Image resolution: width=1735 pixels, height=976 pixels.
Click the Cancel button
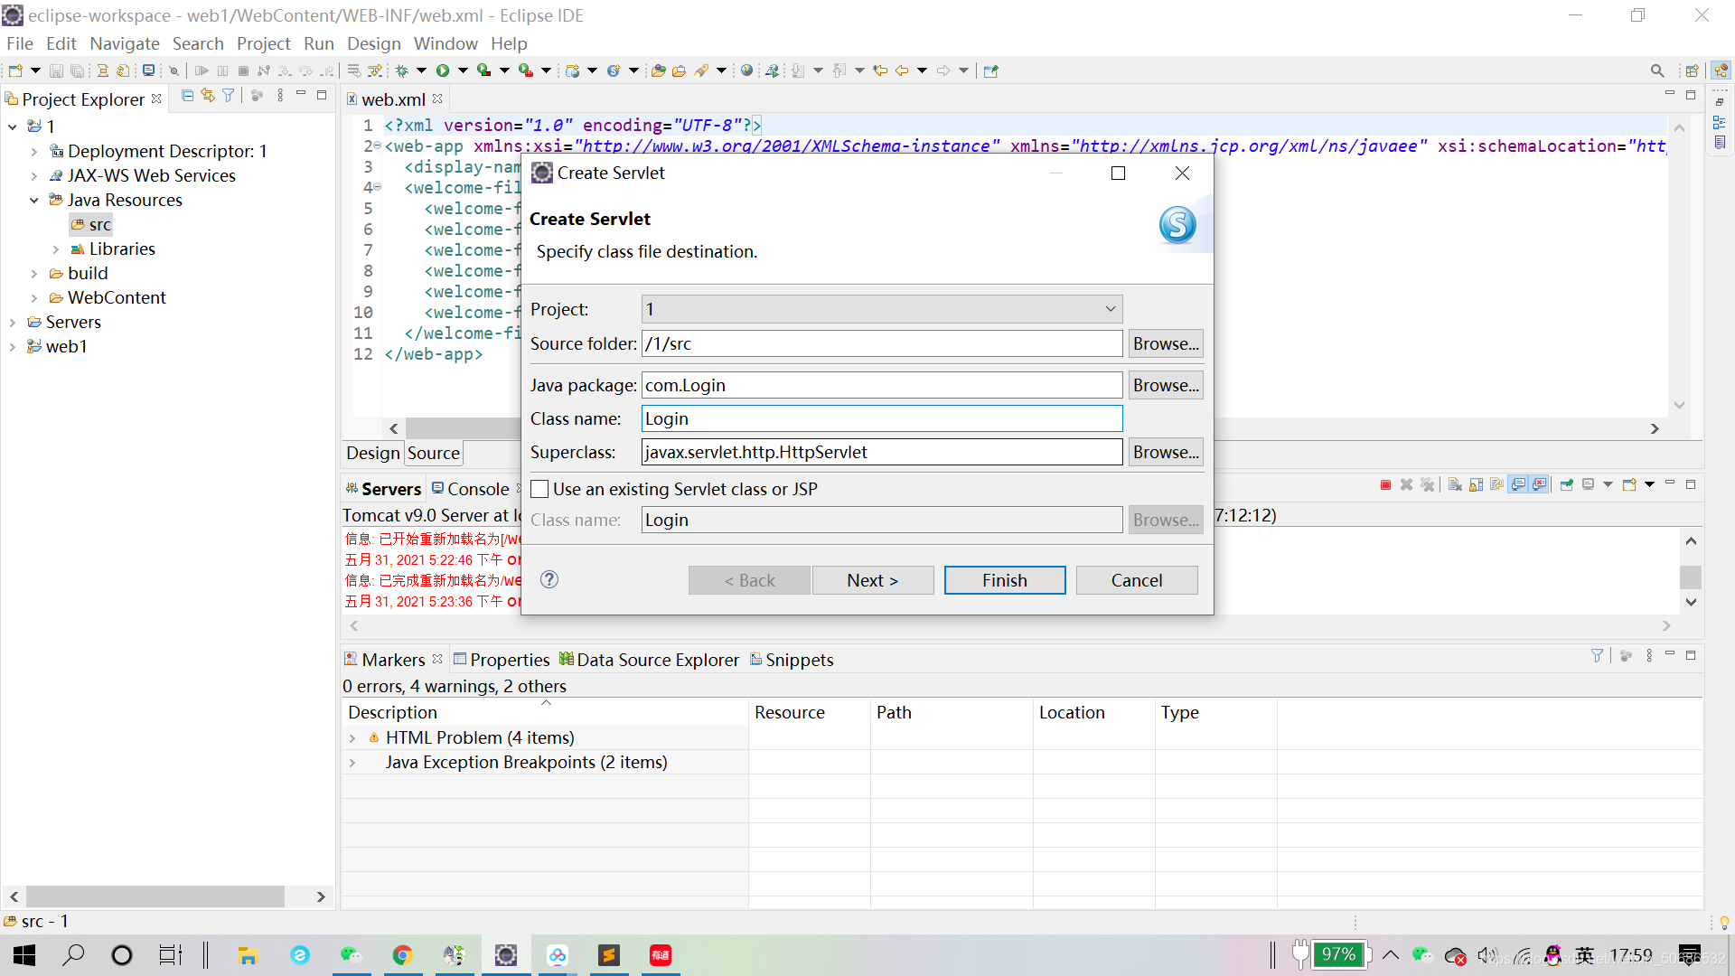pos(1137,580)
